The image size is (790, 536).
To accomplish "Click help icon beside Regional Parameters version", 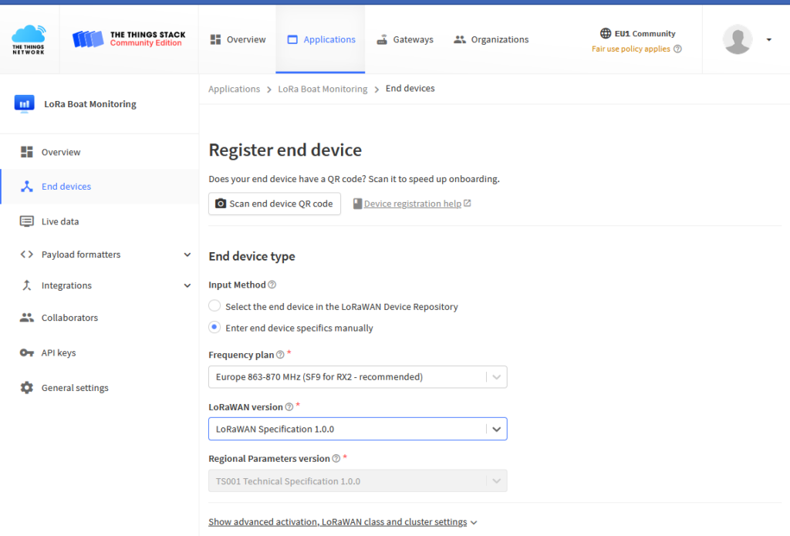I will click(336, 459).
